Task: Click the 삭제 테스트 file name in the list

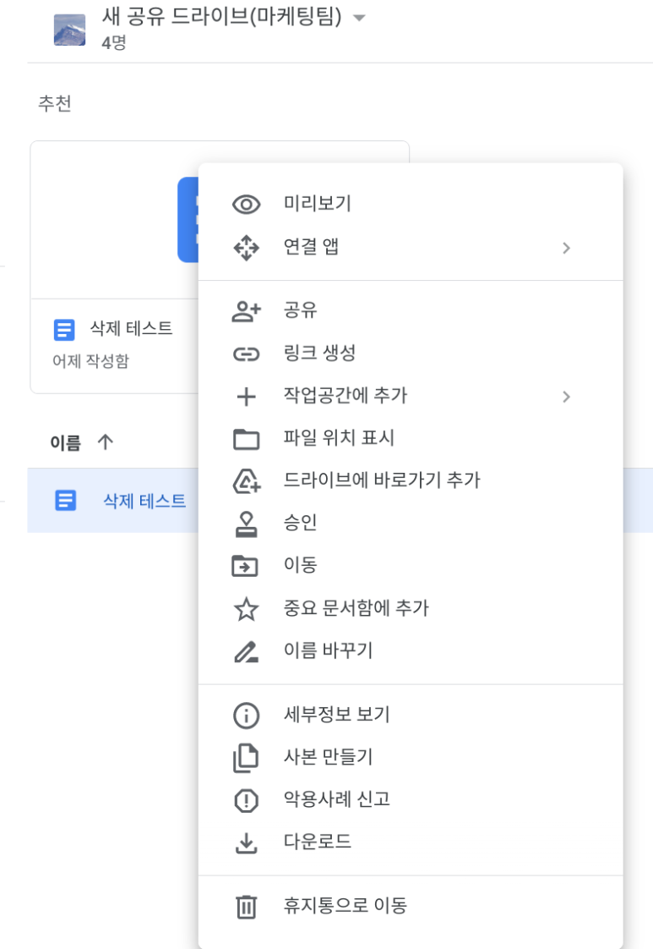Action: 144,501
